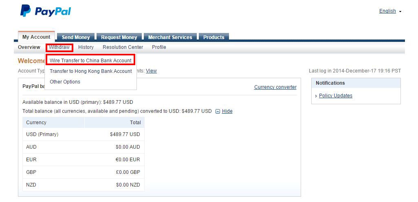Image resolution: width=418 pixels, height=202 pixels.
Task: Click the PayPal logo
Action: coord(46,11)
